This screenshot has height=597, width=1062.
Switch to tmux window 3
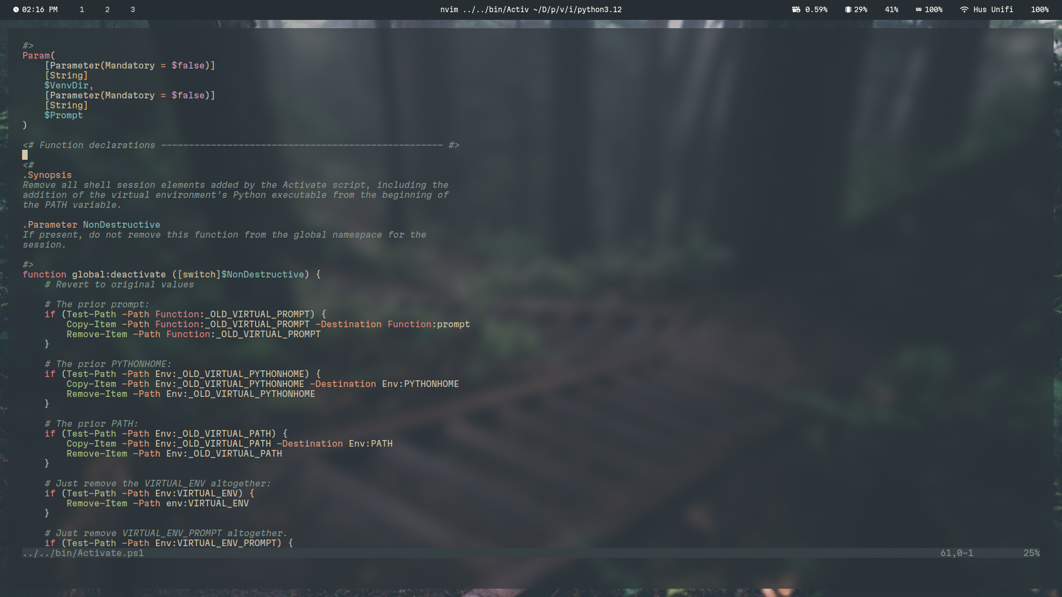132,9
